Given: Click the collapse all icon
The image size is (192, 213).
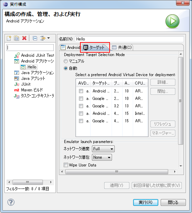Looking at the screenshot, I should pyautogui.click(x=35, y=38).
